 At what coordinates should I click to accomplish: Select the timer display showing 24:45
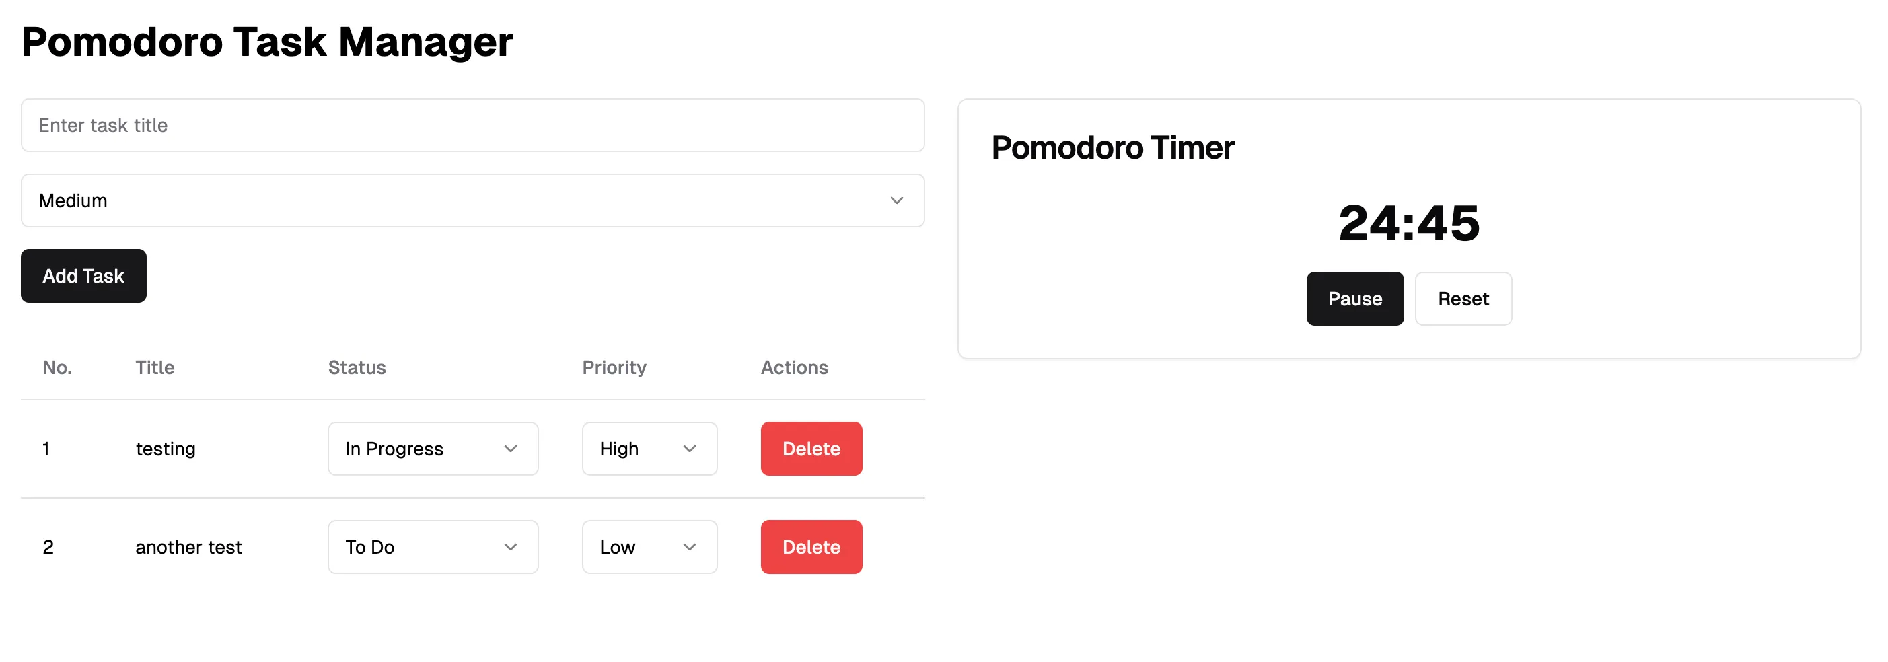(x=1408, y=222)
